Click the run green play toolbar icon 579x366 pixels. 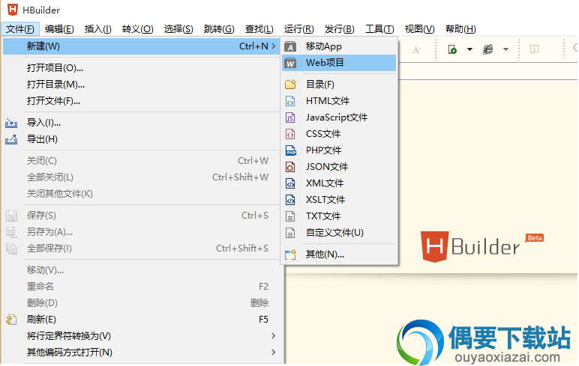[x=452, y=49]
